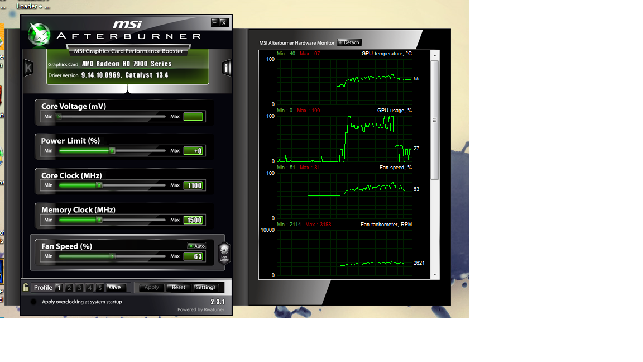Click the Kombustor K icon
Image resolution: width=643 pixels, height=362 pixels.
[28, 68]
